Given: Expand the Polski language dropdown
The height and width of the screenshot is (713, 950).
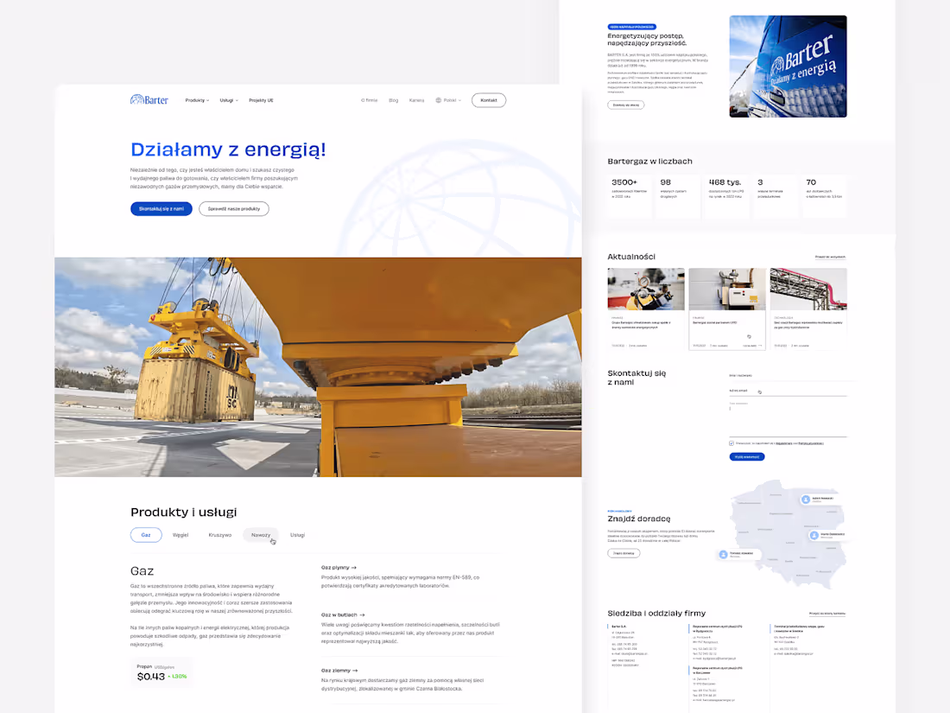Looking at the screenshot, I should [448, 99].
